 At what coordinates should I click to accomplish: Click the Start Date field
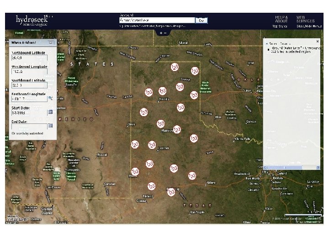[x=29, y=113]
